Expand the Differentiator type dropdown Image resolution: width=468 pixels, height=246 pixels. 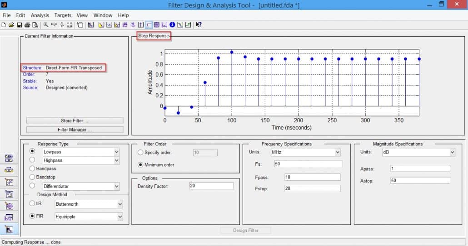116,186
